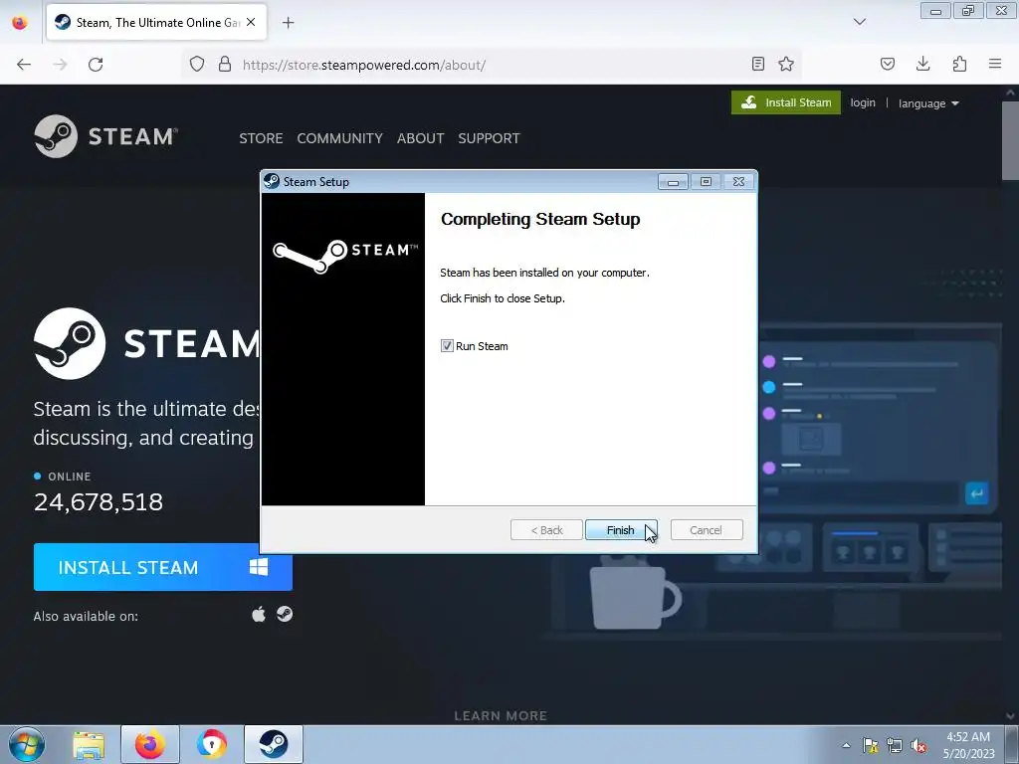The image size is (1019, 764).
Task: Open the extensions puzzle icon
Action: pyautogui.click(x=959, y=64)
